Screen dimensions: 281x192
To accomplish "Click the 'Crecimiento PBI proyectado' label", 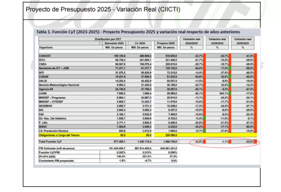I will 56,161.
